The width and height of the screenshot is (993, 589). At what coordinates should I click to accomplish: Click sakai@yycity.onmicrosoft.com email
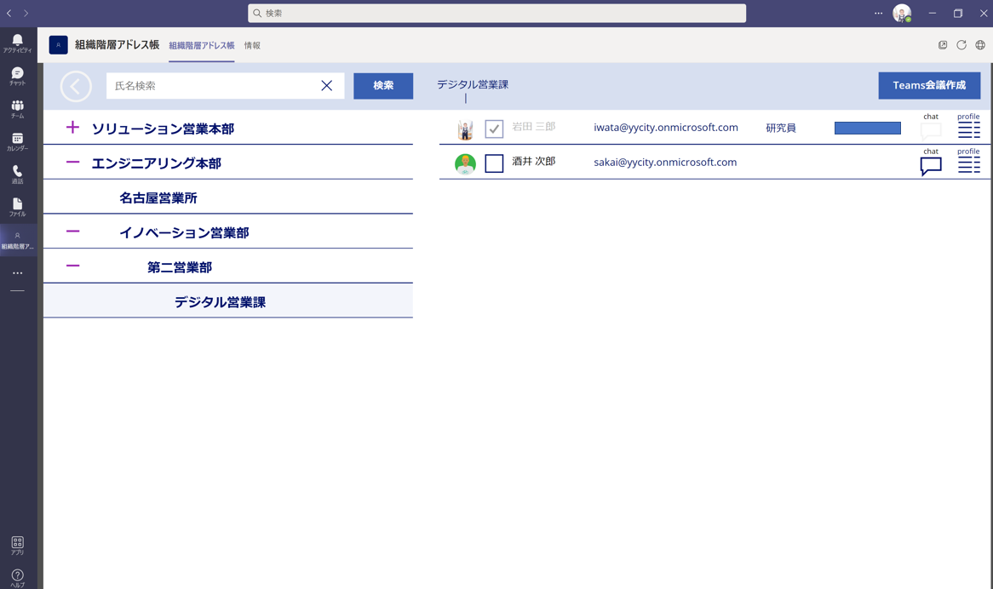(665, 162)
